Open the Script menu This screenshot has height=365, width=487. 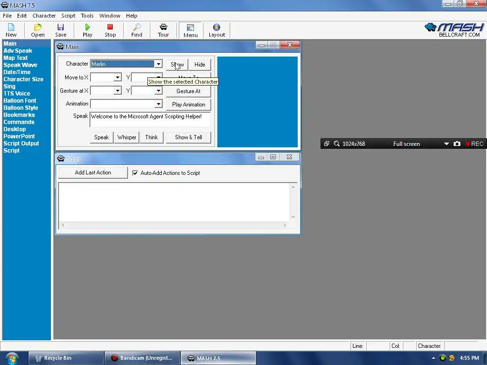68,16
